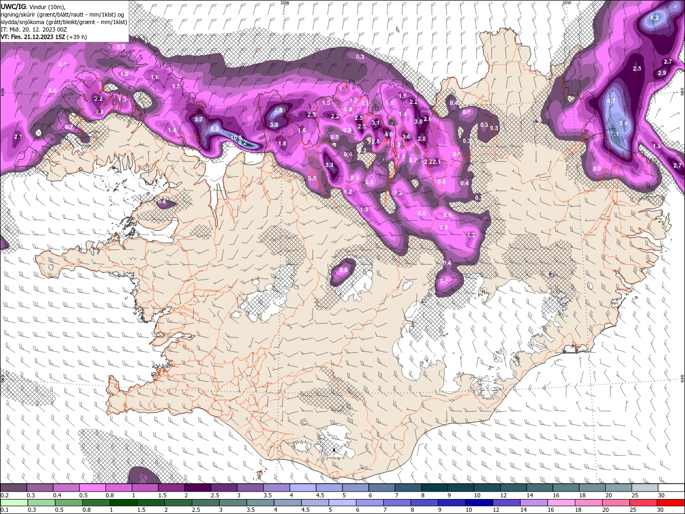
Task: Click the 1.5 snow legend swatch
Action: [171, 488]
